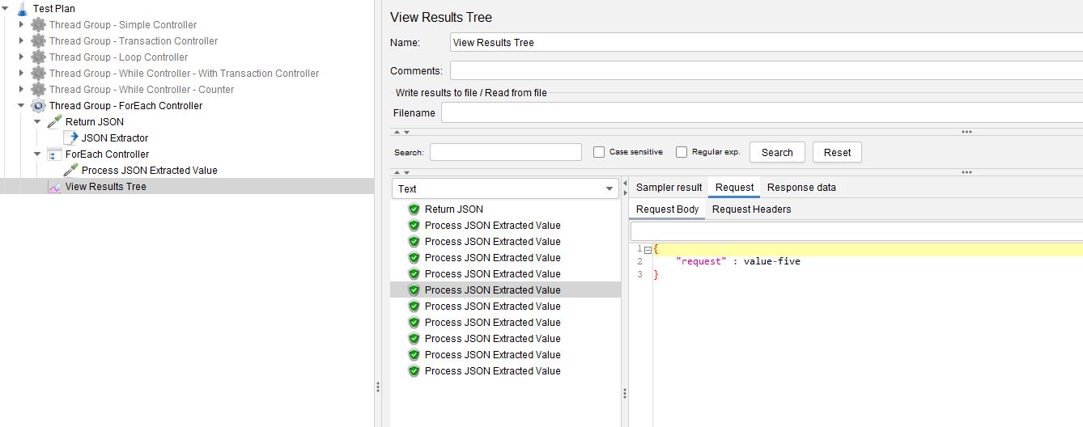Screen dimensions: 1083x427
Task: Select Thread Group - While Controller - Counter
Action: [142, 90]
